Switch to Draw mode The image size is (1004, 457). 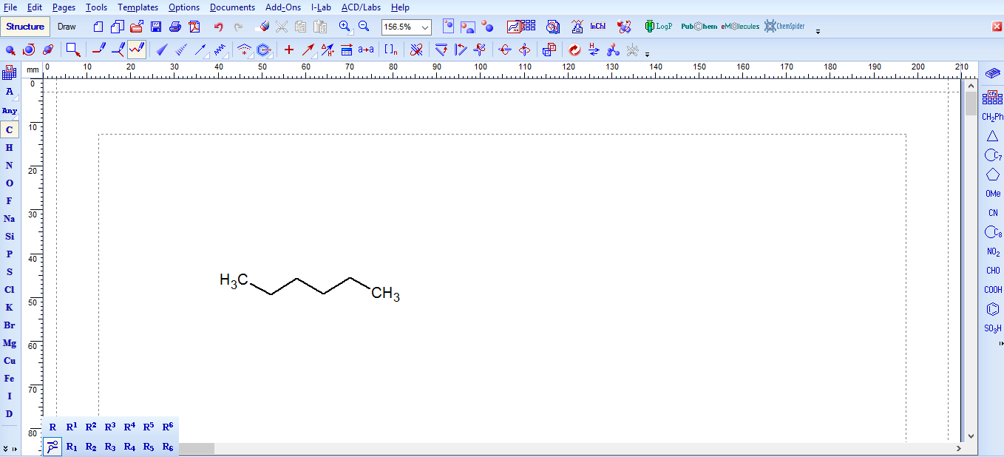67,27
